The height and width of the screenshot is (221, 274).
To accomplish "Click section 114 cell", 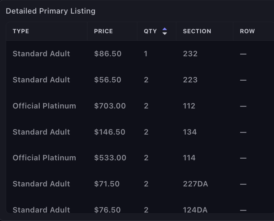I will [189, 158].
